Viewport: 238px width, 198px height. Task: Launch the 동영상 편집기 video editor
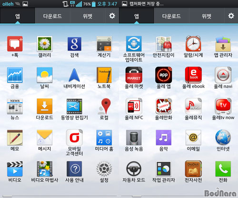click(74, 106)
